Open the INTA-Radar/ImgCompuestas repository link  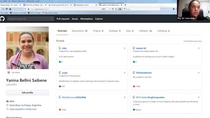point(150,97)
